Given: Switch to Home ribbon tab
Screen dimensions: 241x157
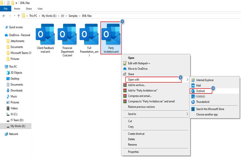Looking at the screenshot, I should click(17, 9).
